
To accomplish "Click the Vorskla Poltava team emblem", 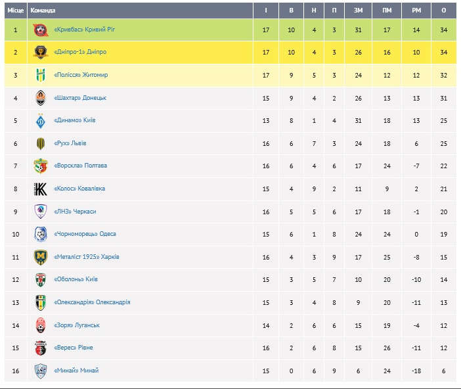I will click(x=41, y=166).
